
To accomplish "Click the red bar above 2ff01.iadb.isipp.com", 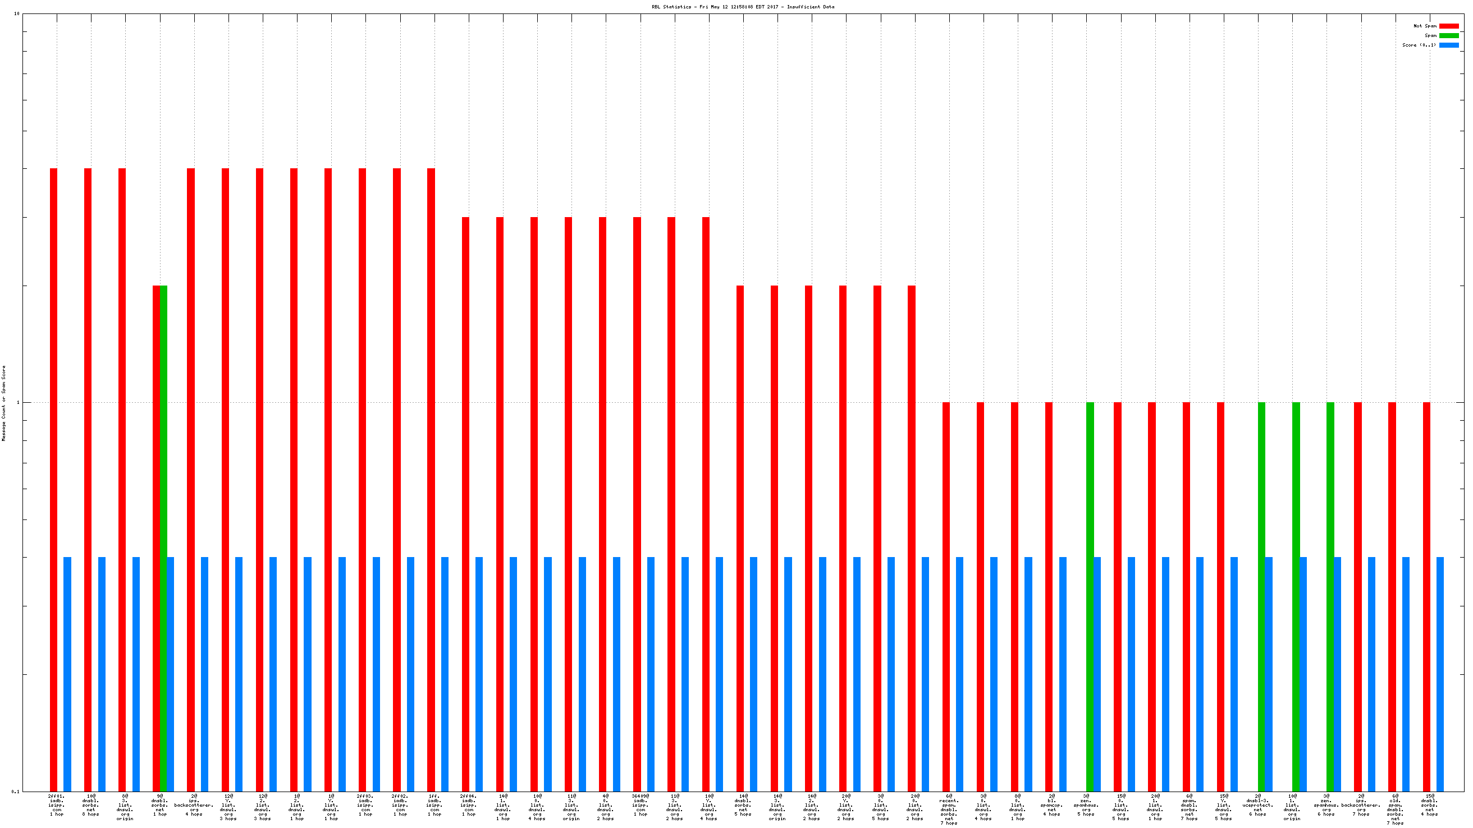I will pyautogui.click(x=54, y=480).
